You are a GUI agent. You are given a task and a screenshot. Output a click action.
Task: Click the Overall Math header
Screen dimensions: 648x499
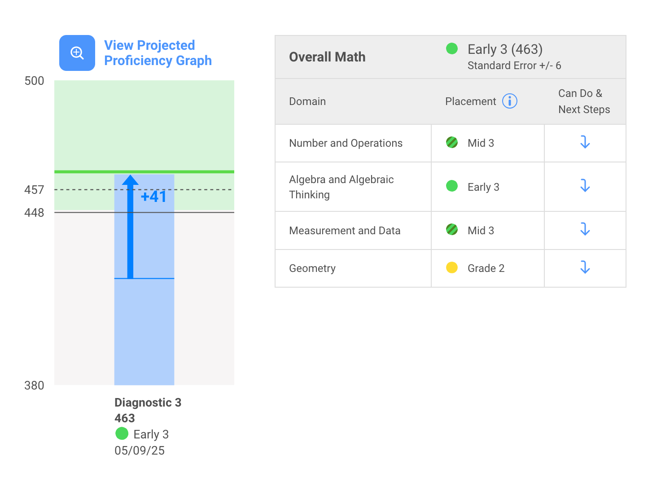(327, 57)
